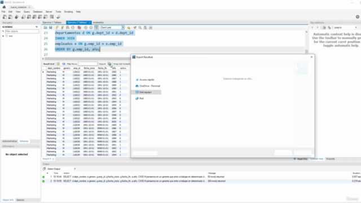Execute statement under cursor icon
361x203 pixels.
(62, 28)
